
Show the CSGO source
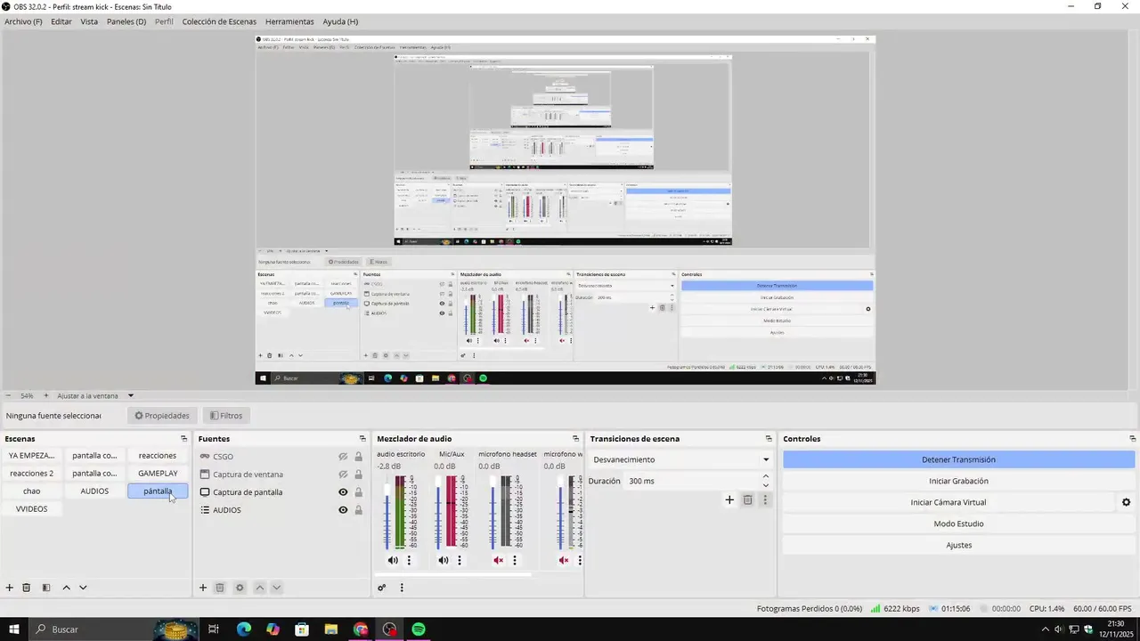pyautogui.click(x=343, y=457)
